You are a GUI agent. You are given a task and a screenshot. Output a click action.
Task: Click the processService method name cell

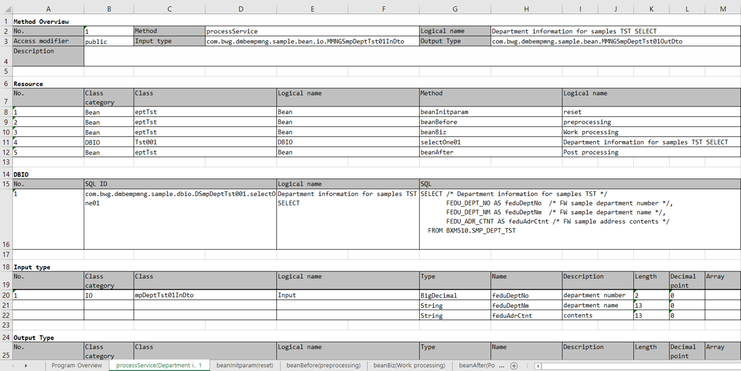[312, 31]
